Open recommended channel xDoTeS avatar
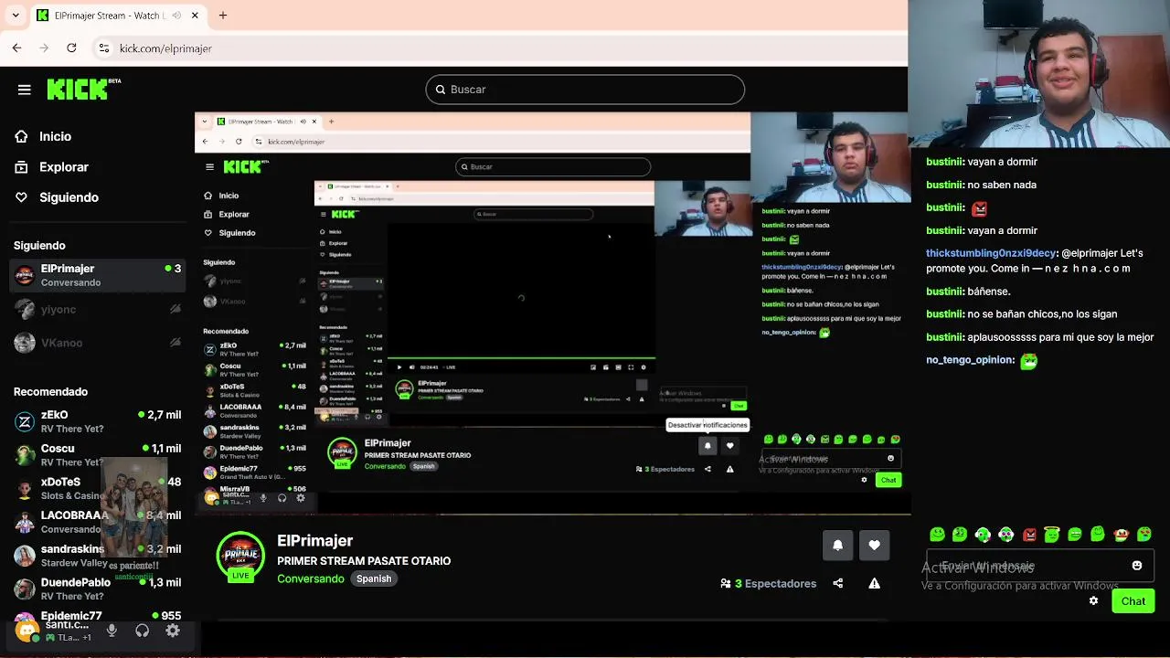Screen dimensions: 1170x658 pyautogui.click(x=25, y=489)
